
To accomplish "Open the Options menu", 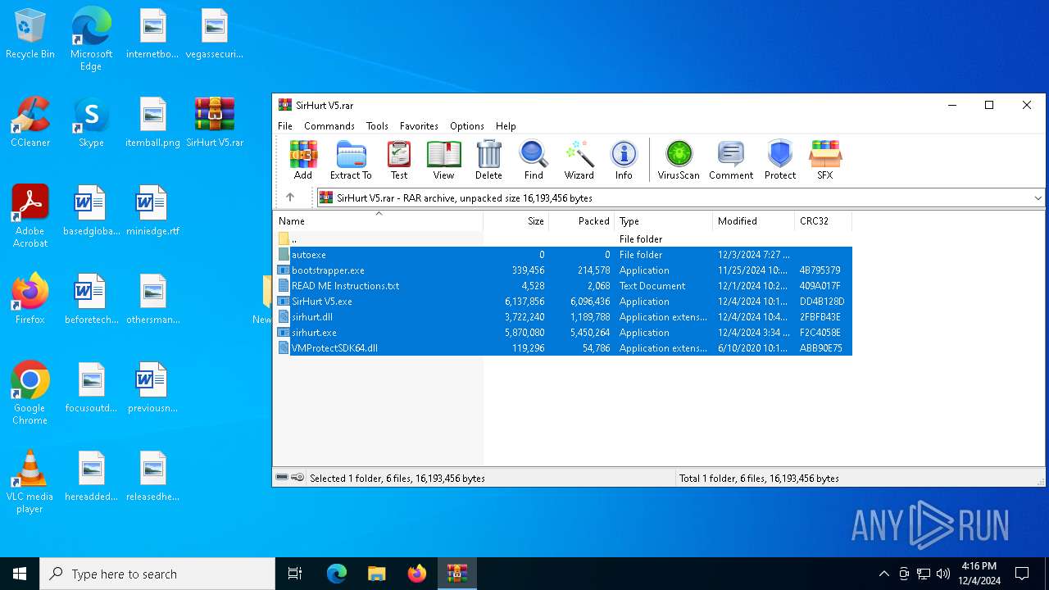I will [x=467, y=126].
